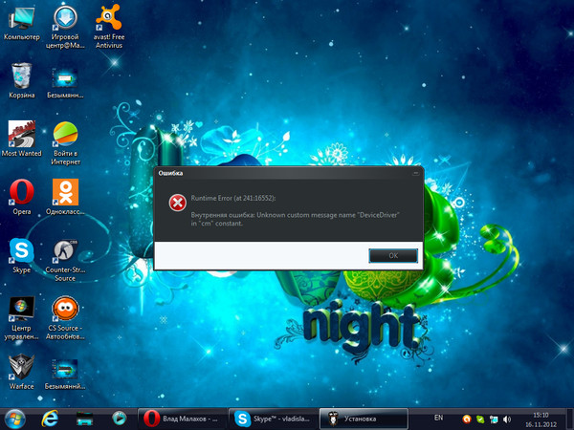Close the Ошибка error dialog window

point(414,174)
